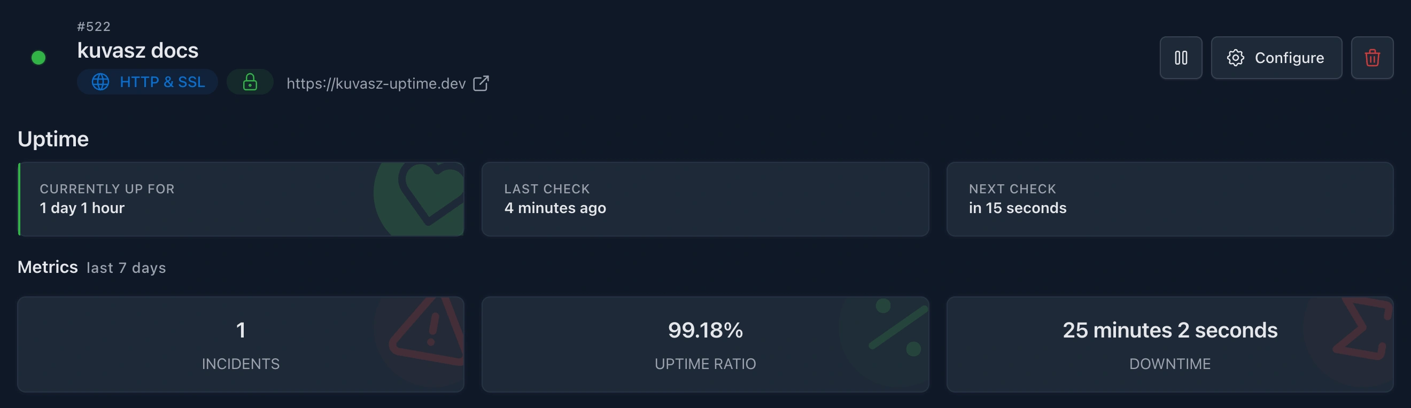Click the green status dot indicator
1411x408 pixels.
[38, 58]
